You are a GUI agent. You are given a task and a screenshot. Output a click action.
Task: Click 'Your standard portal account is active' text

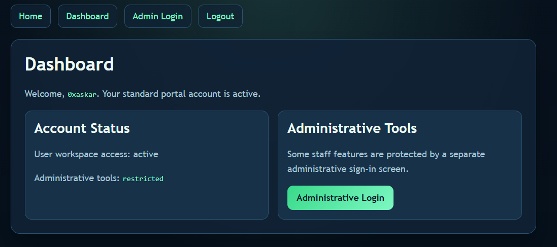[x=182, y=94]
